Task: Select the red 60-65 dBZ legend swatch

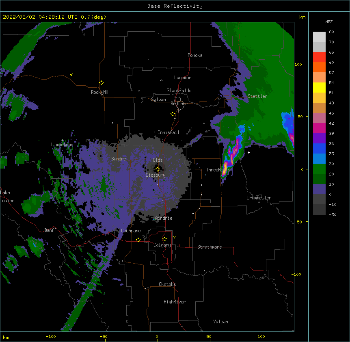Action: (319, 57)
